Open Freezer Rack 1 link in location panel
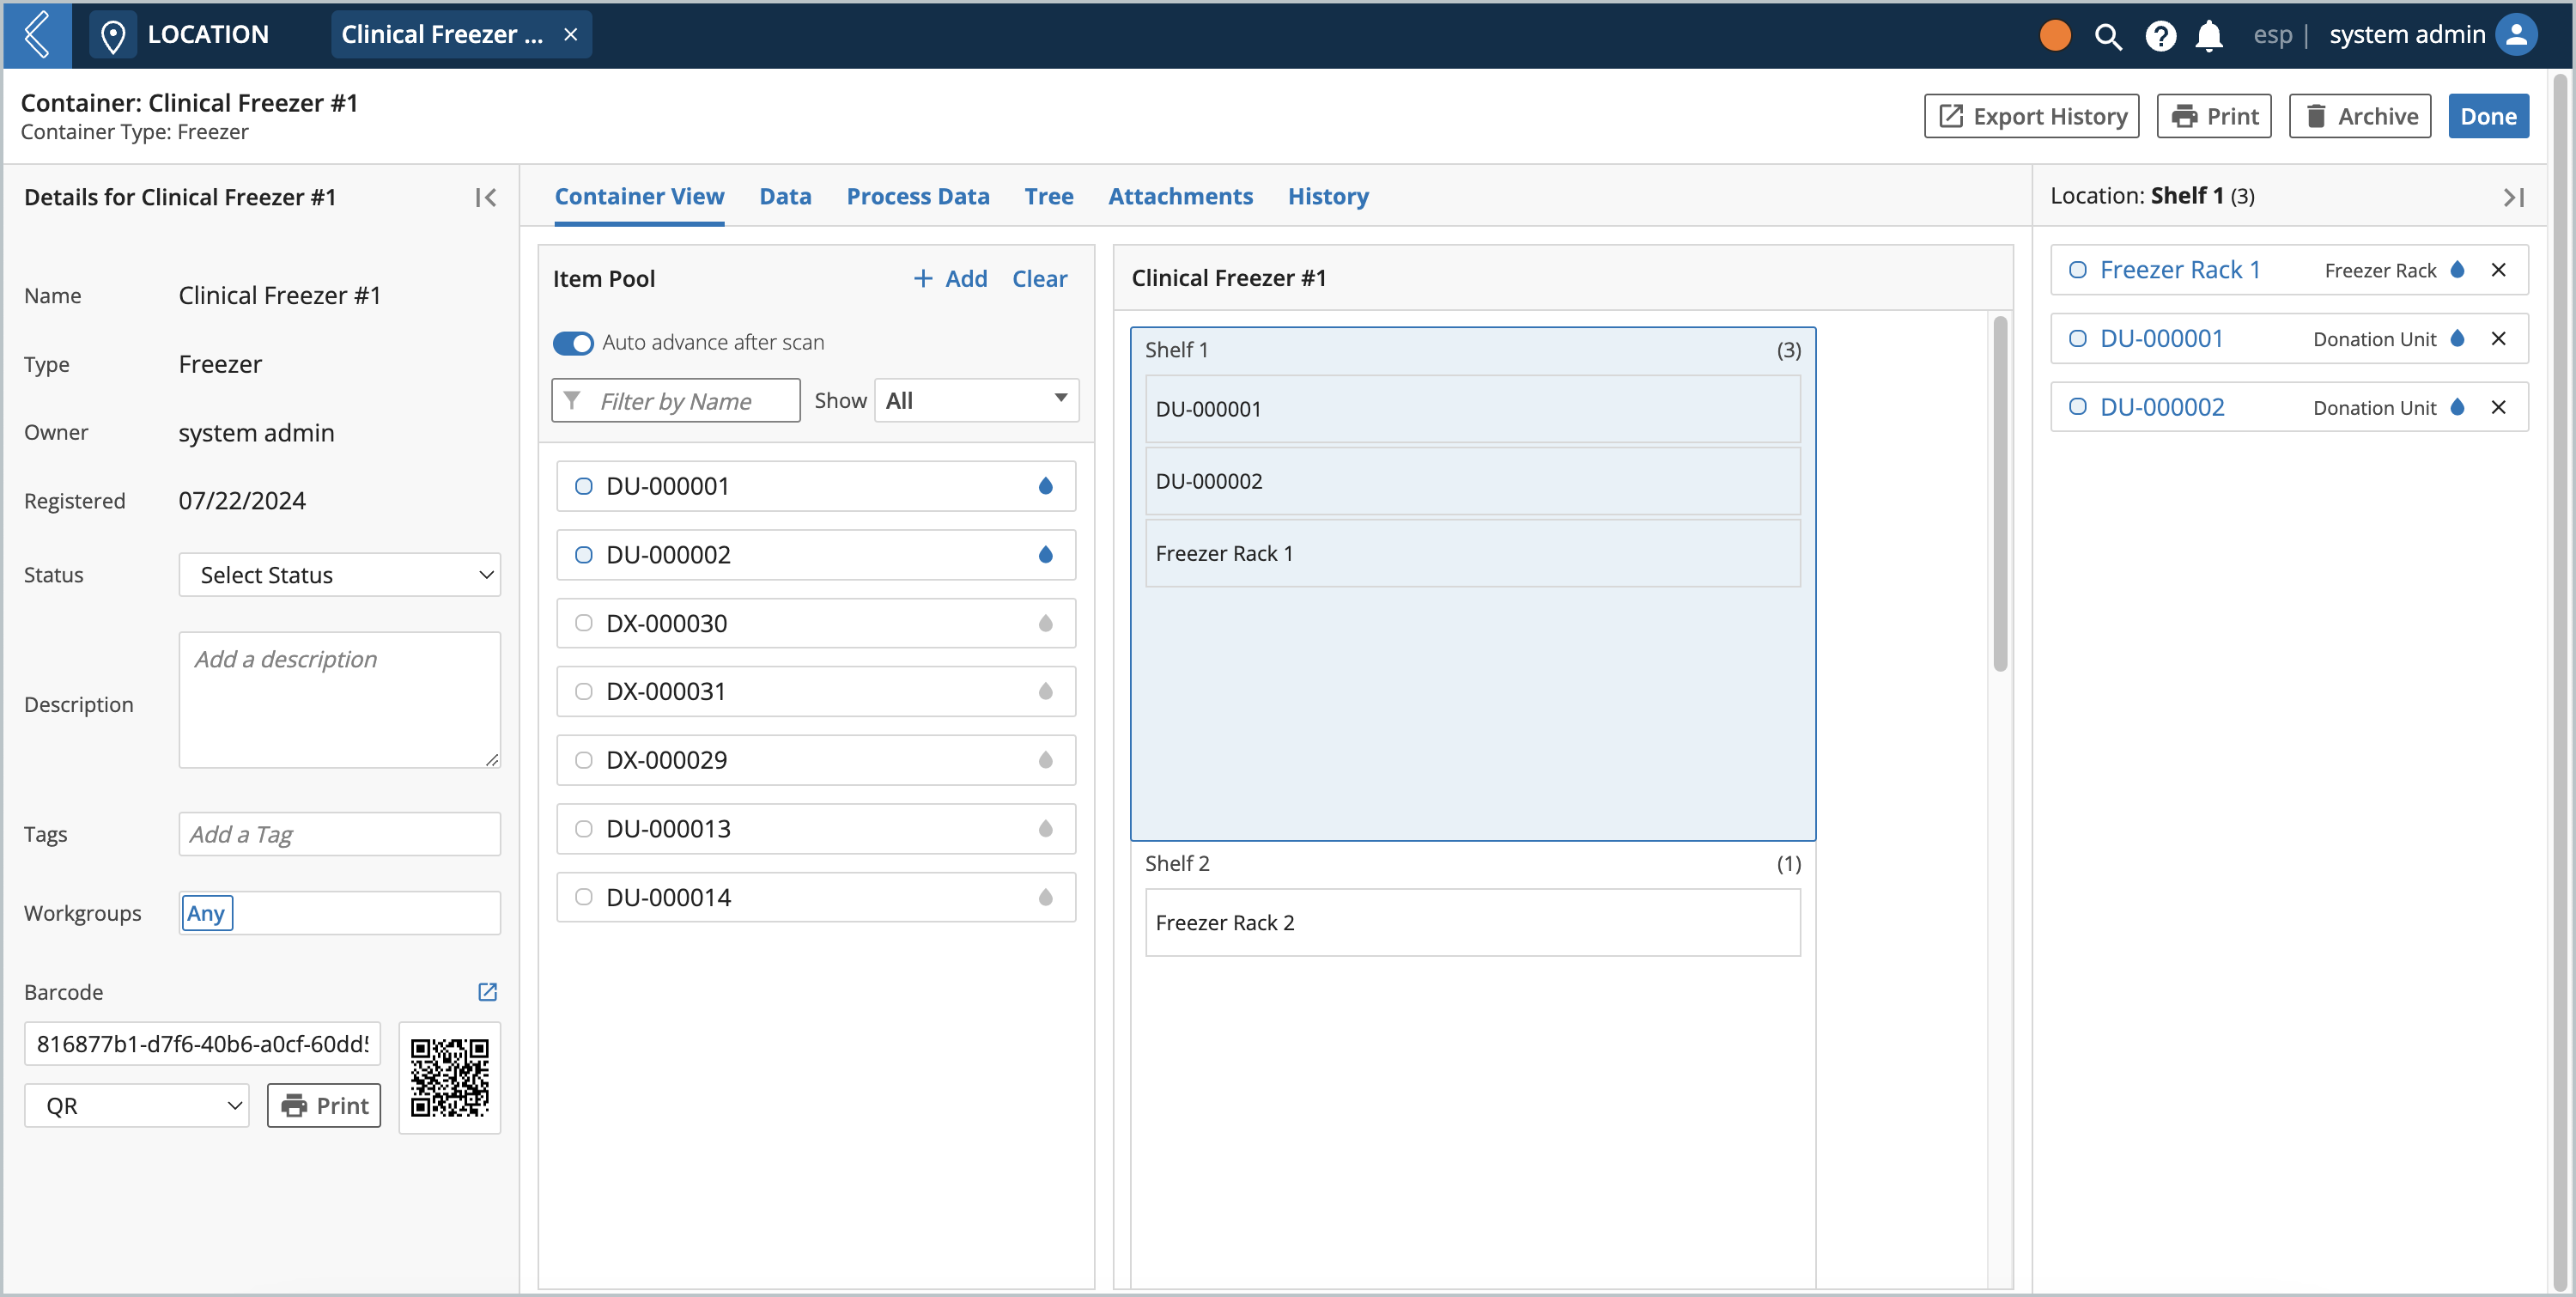 coord(2180,270)
